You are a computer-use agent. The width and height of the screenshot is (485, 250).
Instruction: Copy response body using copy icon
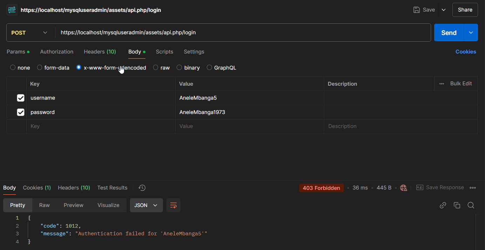tap(457, 205)
